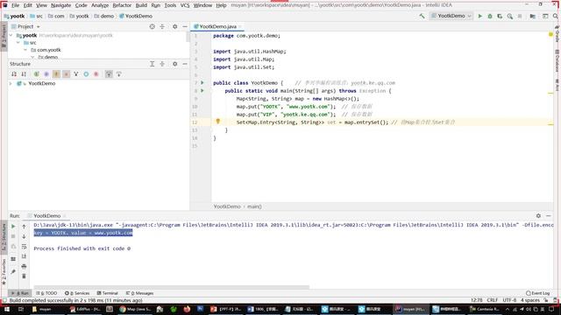561x315 pixels.
Task: Open the Structure panel gear options
Action: (175, 64)
